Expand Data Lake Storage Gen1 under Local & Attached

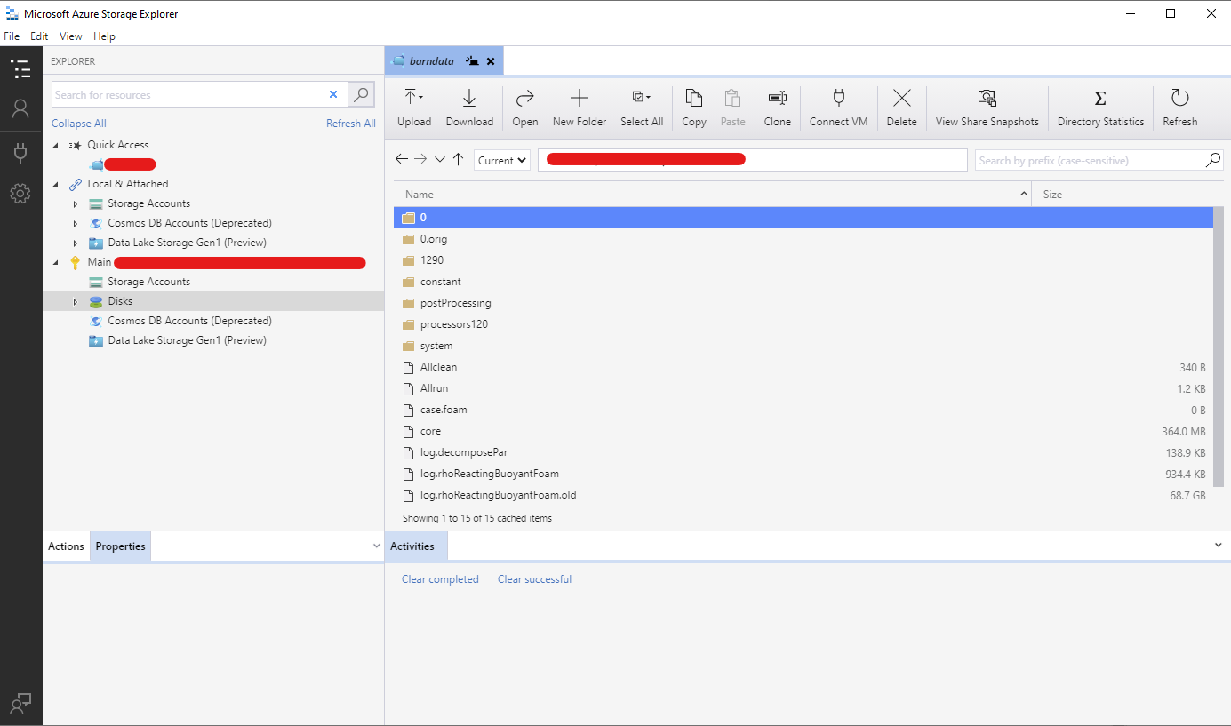(x=76, y=243)
